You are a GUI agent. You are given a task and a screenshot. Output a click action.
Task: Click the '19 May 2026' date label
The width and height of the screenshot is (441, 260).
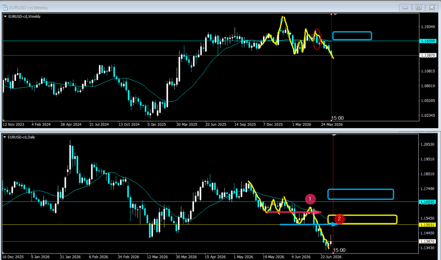click(x=273, y=257)
